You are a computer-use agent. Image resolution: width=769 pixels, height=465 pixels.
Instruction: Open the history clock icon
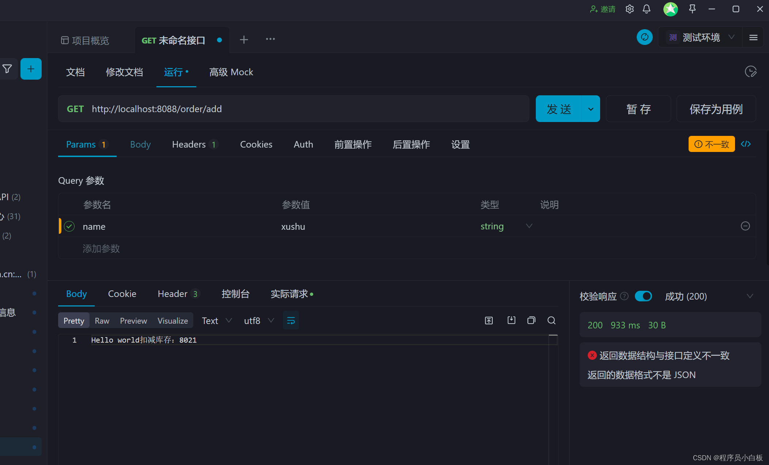coord(750,72)
